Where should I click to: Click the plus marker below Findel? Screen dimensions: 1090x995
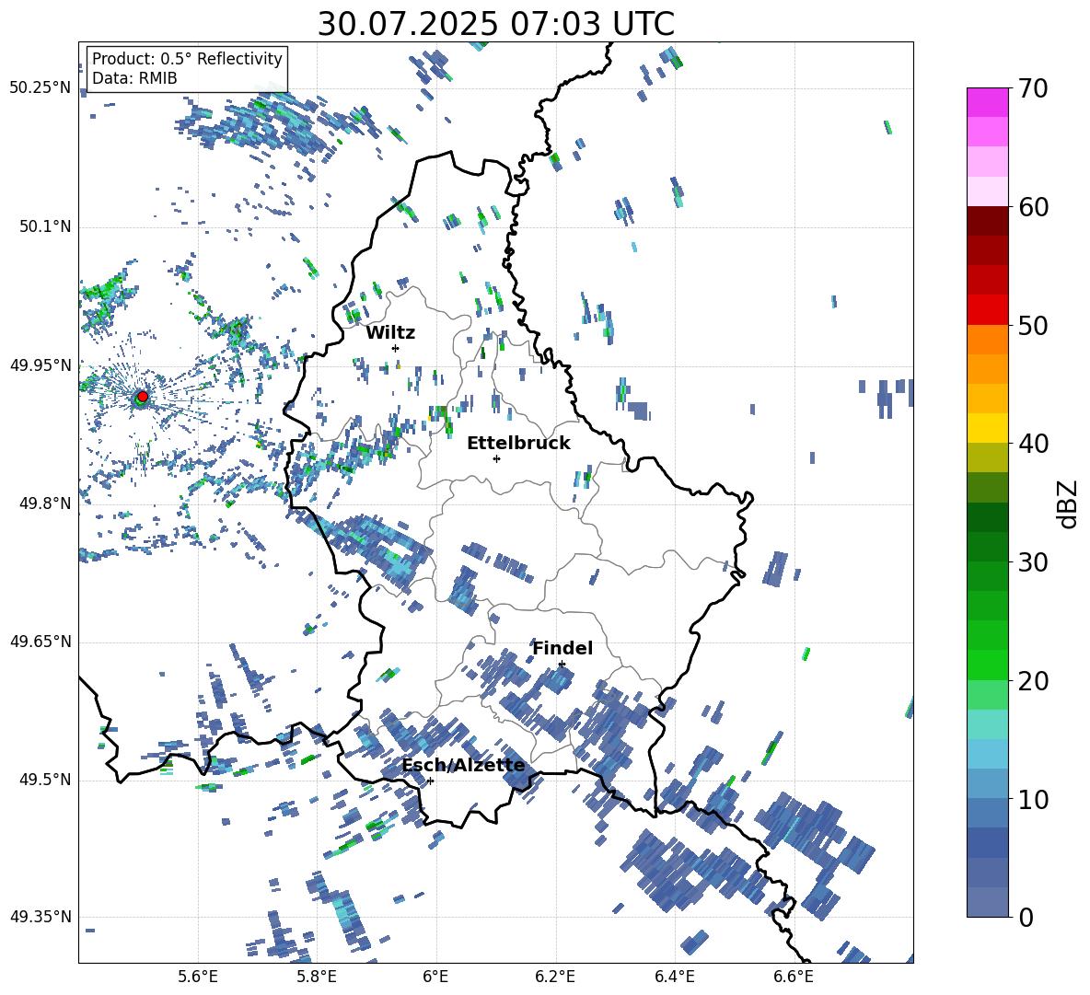562,665
